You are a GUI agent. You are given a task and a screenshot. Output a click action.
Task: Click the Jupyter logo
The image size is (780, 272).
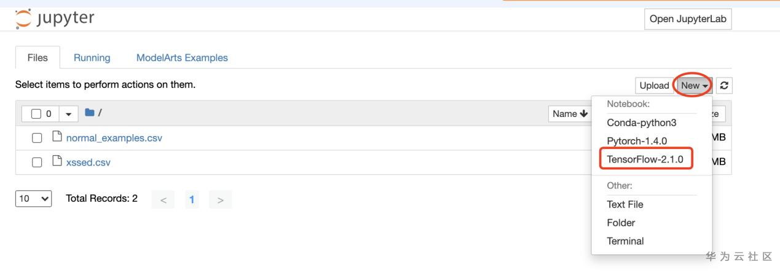click(54, 18)
